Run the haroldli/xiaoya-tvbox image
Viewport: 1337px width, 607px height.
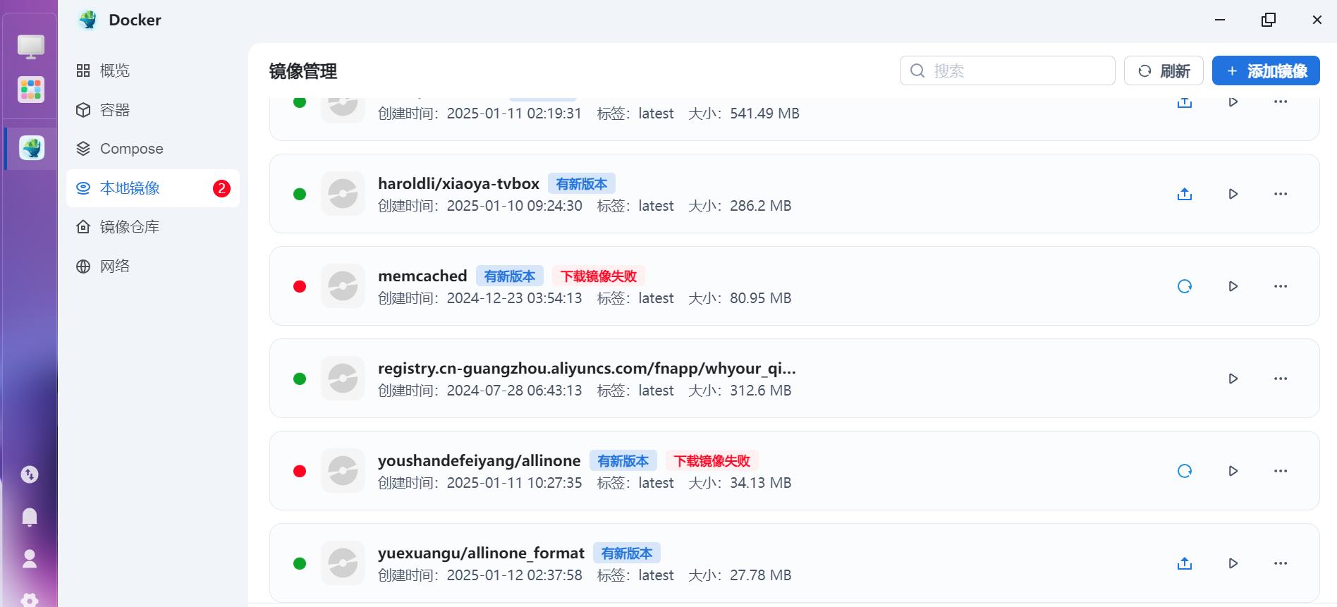coord(1233,194)
